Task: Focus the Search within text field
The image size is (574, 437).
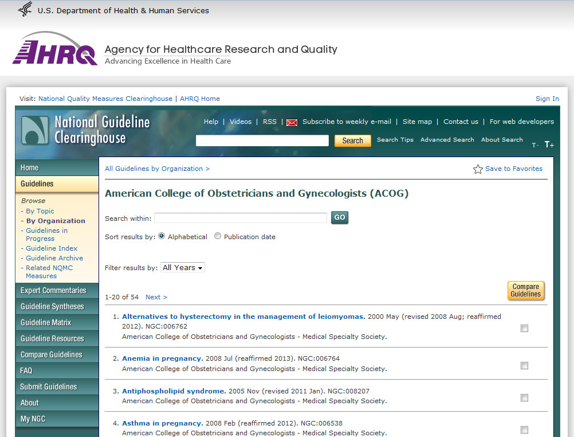Action: 241,218
